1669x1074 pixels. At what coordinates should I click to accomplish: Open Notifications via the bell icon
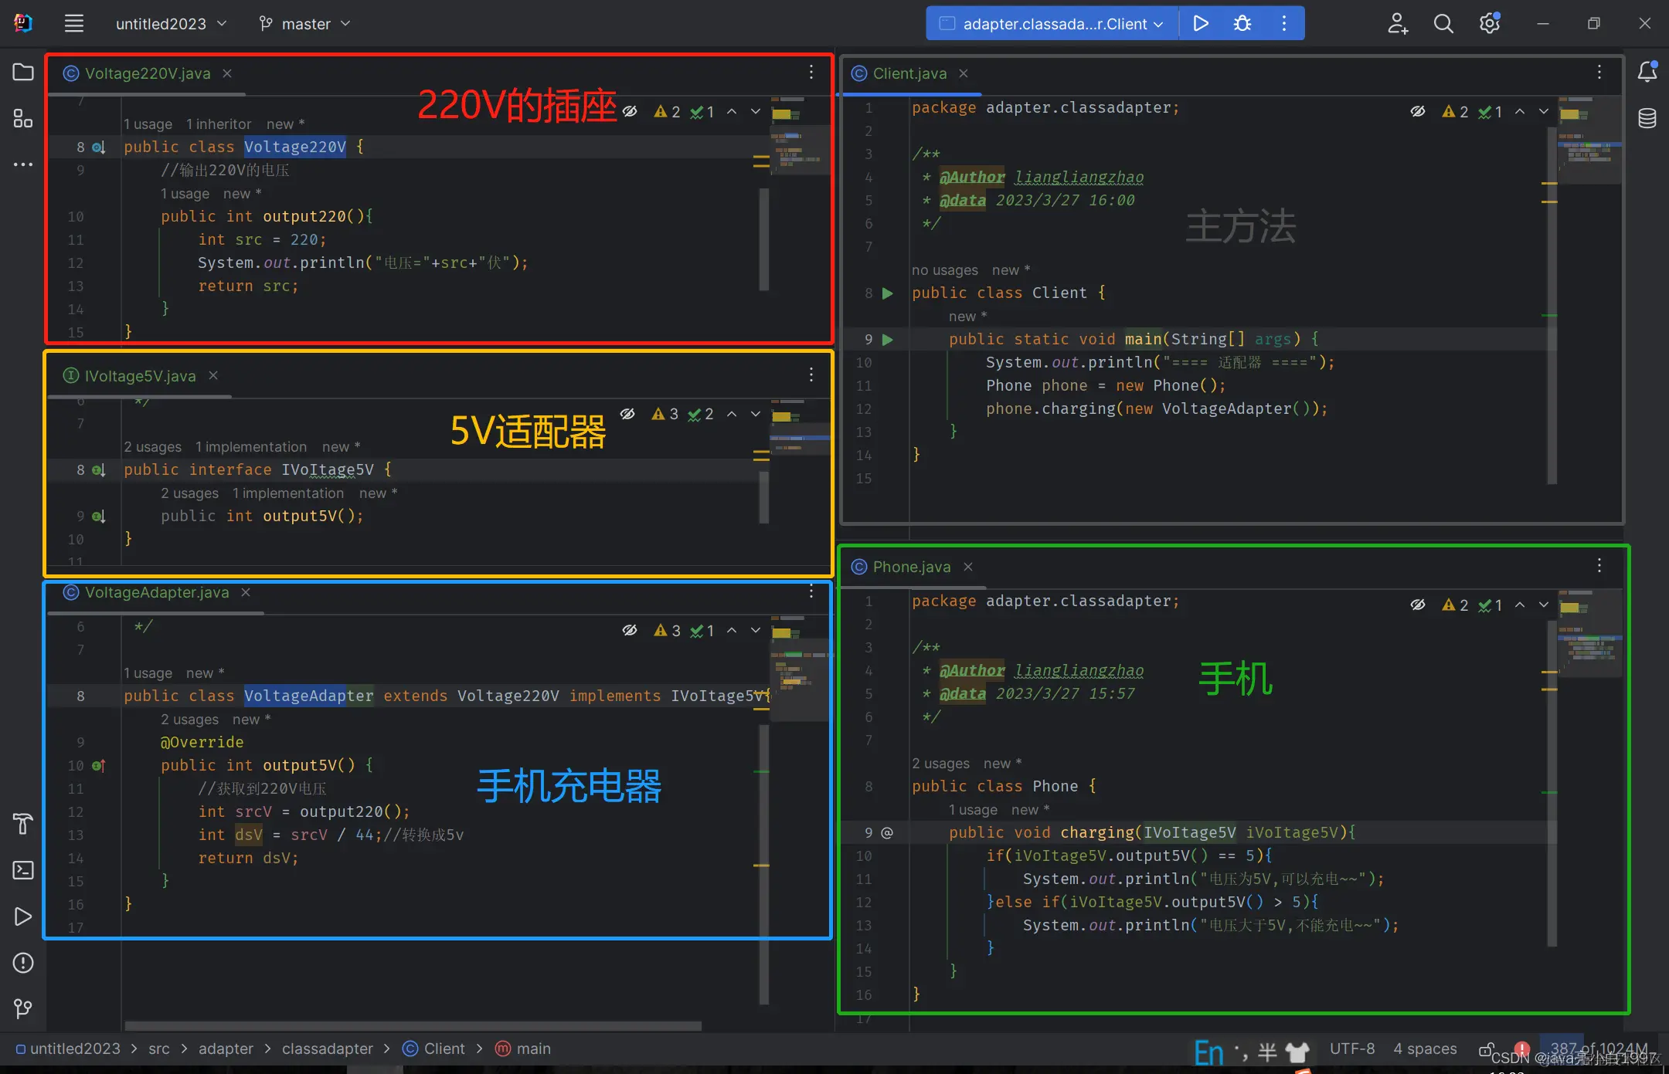pos(1647,71)
